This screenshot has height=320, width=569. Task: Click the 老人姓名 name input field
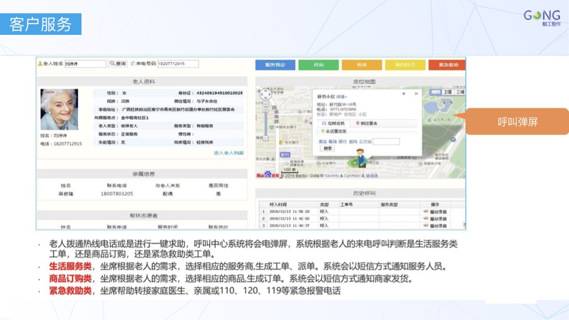[85, 64]
